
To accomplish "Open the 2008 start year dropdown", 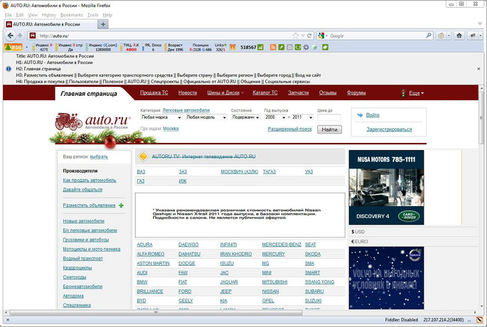I will [276, 117].
